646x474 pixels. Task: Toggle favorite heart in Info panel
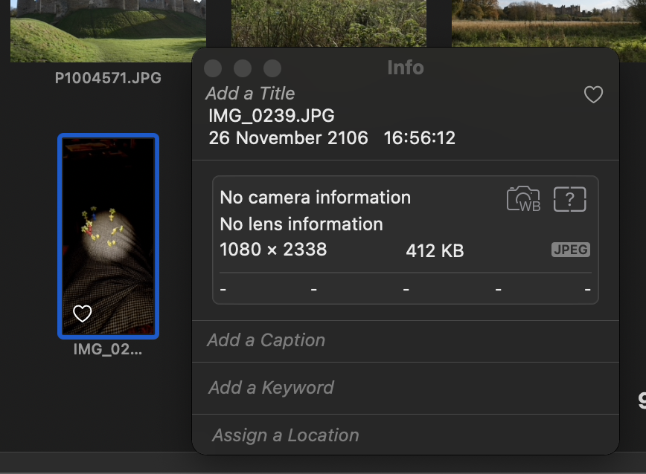(593, 95)
